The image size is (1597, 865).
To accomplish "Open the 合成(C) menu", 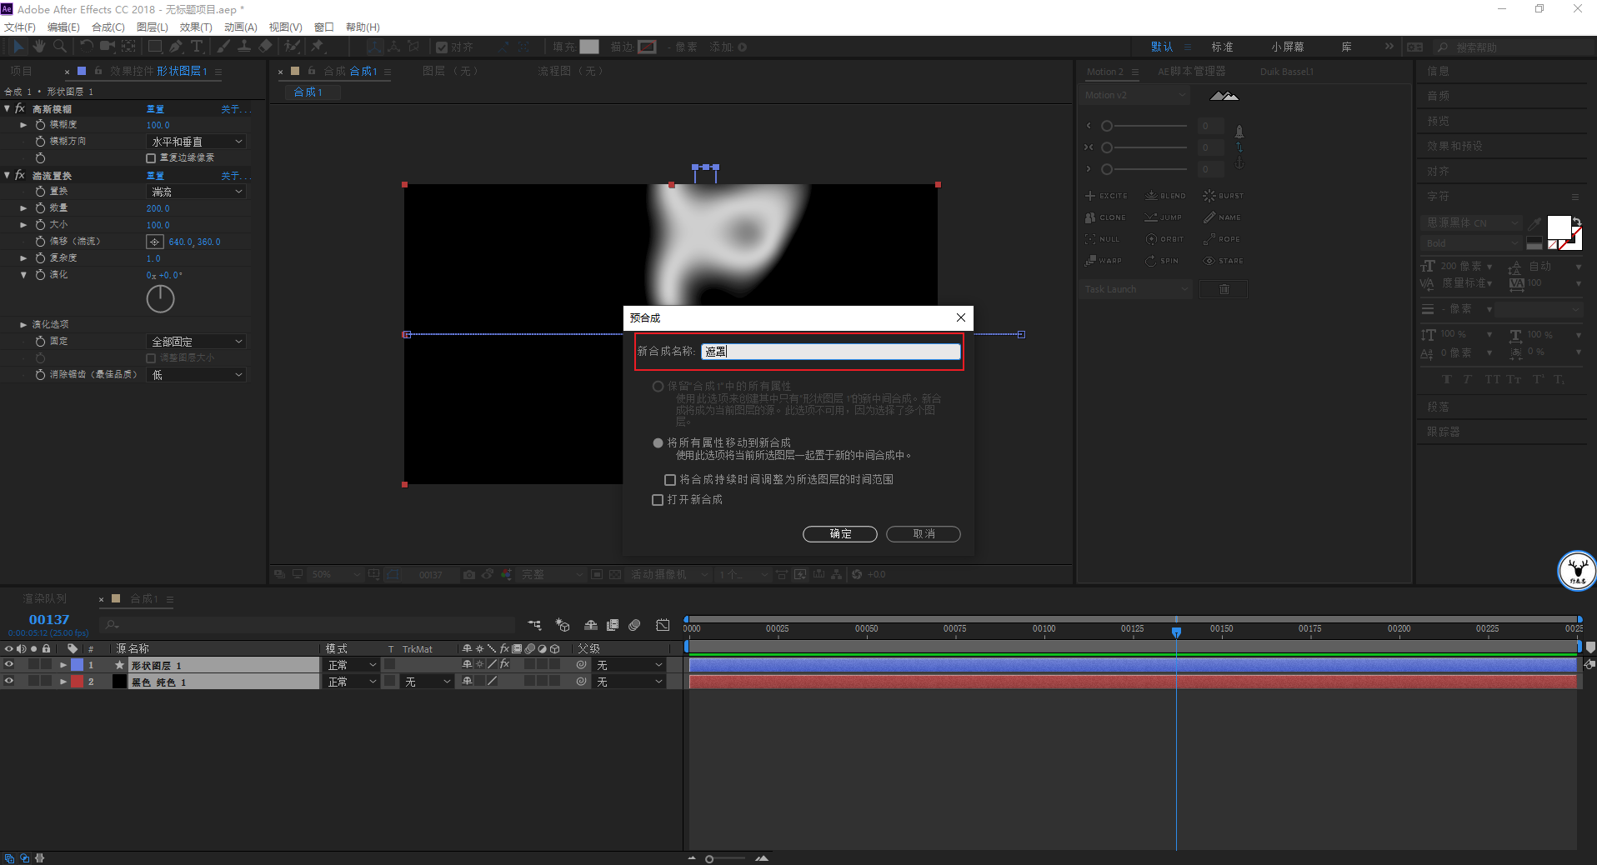I will [x=108, y=27].
